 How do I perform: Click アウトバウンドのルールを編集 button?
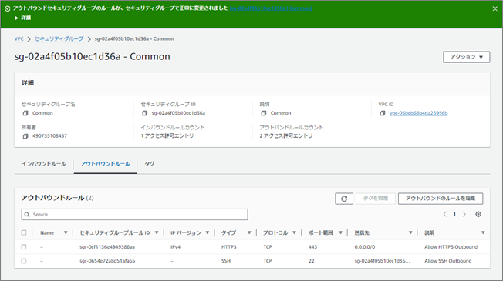tap(441, 199)
